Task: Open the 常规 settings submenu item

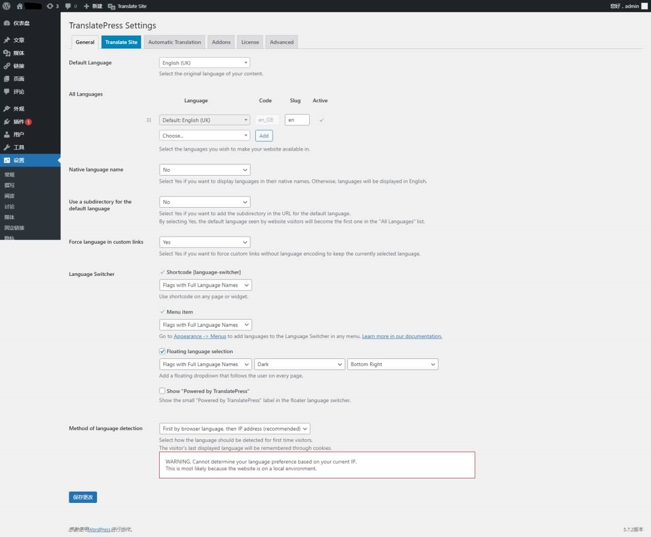Action: [10, 175]
